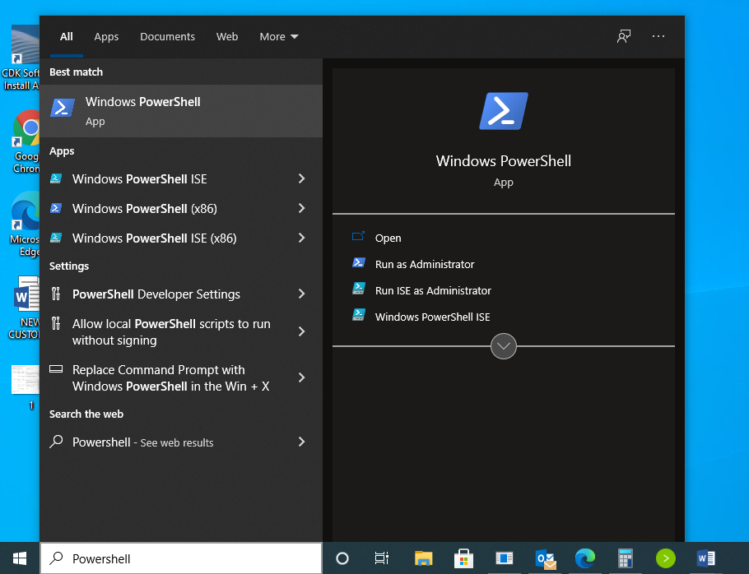Click the Run as Administrator PowerShell icon
The height and width of the screenshot is (574, 749).
[359, 263]
